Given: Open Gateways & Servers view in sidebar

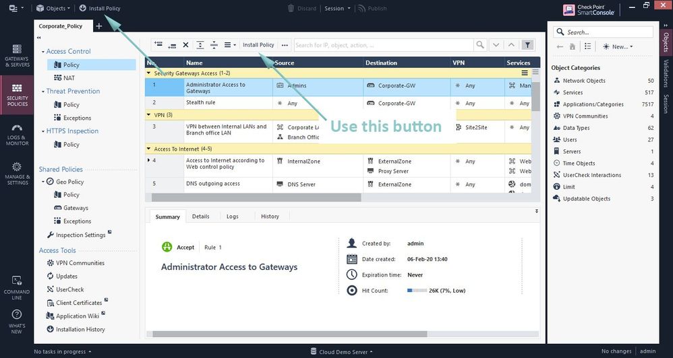Looking at the screenshot, I should pos(17,57).
